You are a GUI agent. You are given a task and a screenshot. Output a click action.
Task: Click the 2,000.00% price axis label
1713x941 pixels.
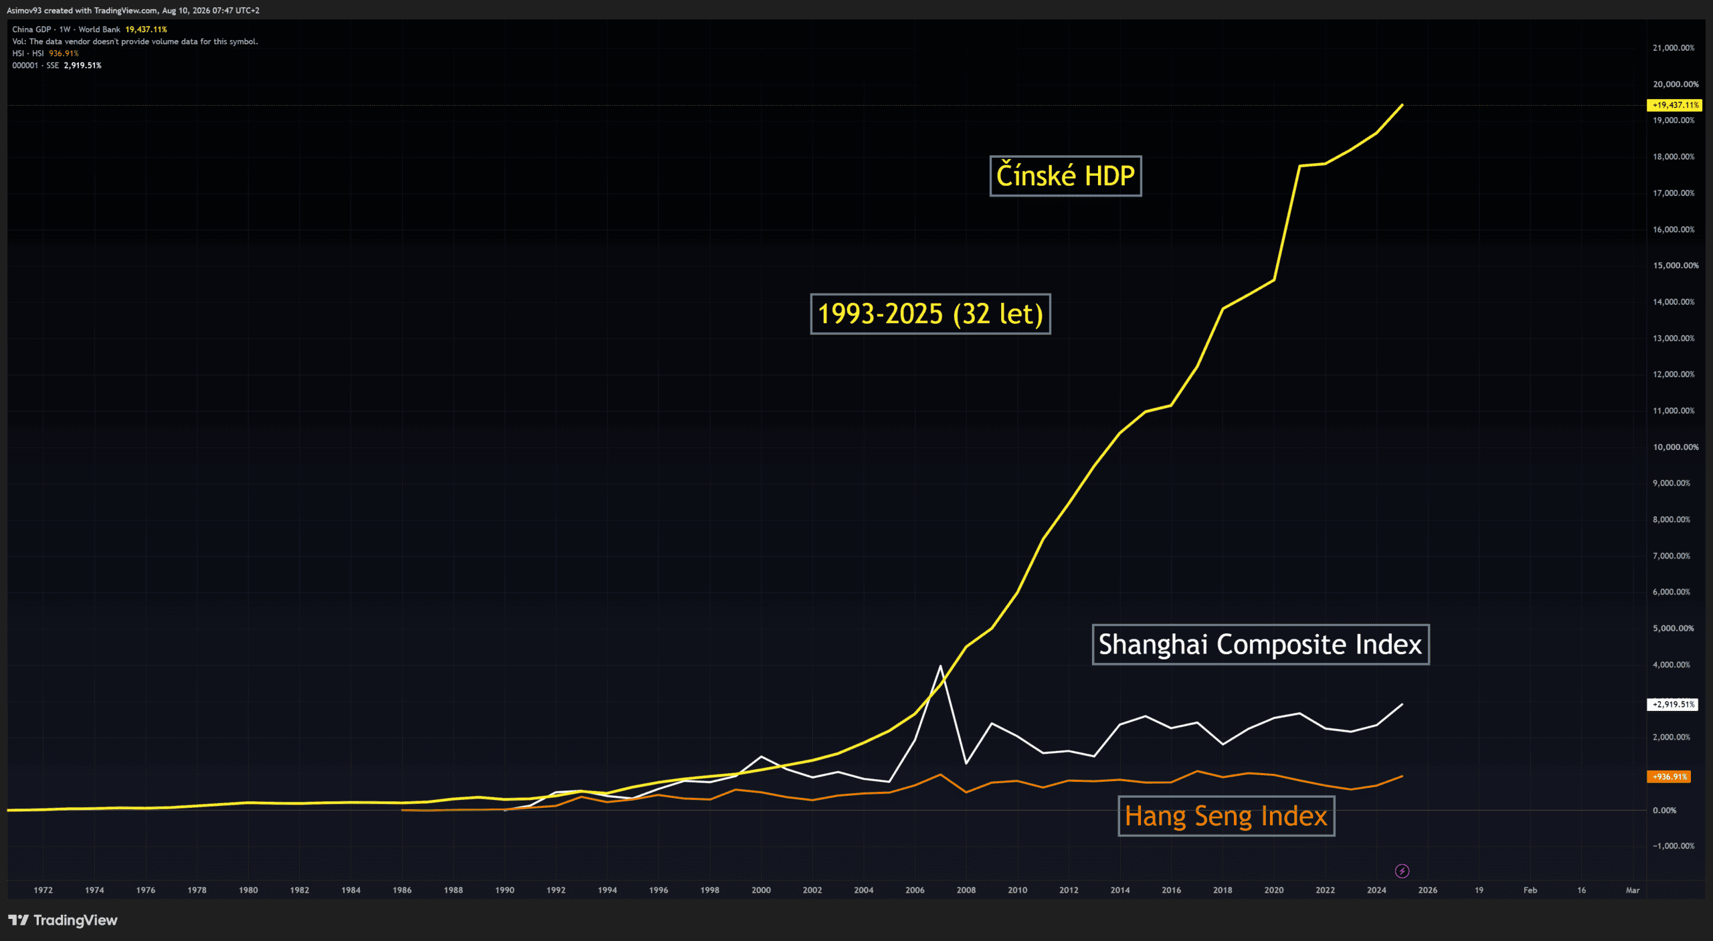(x=1672, y=737)
